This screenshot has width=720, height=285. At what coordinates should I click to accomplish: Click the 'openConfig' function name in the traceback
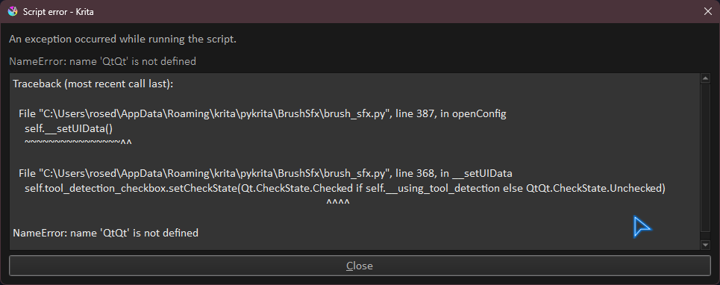[479, 114]
